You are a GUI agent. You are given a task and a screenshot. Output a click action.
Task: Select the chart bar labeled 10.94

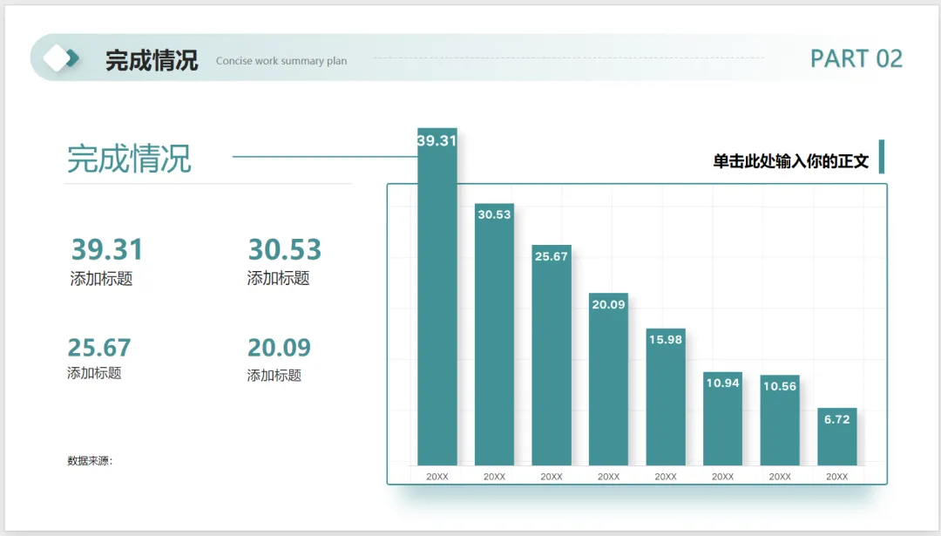[x=722, y=418]
